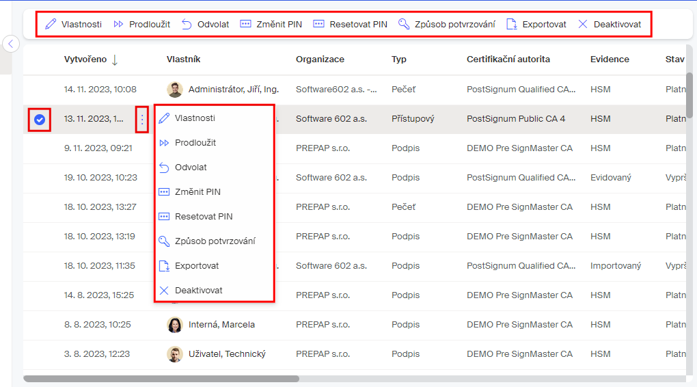Click the horizontal scrollbar at table bottom
The width and height of the screenshot is (697, 387).
pos(161,378)
